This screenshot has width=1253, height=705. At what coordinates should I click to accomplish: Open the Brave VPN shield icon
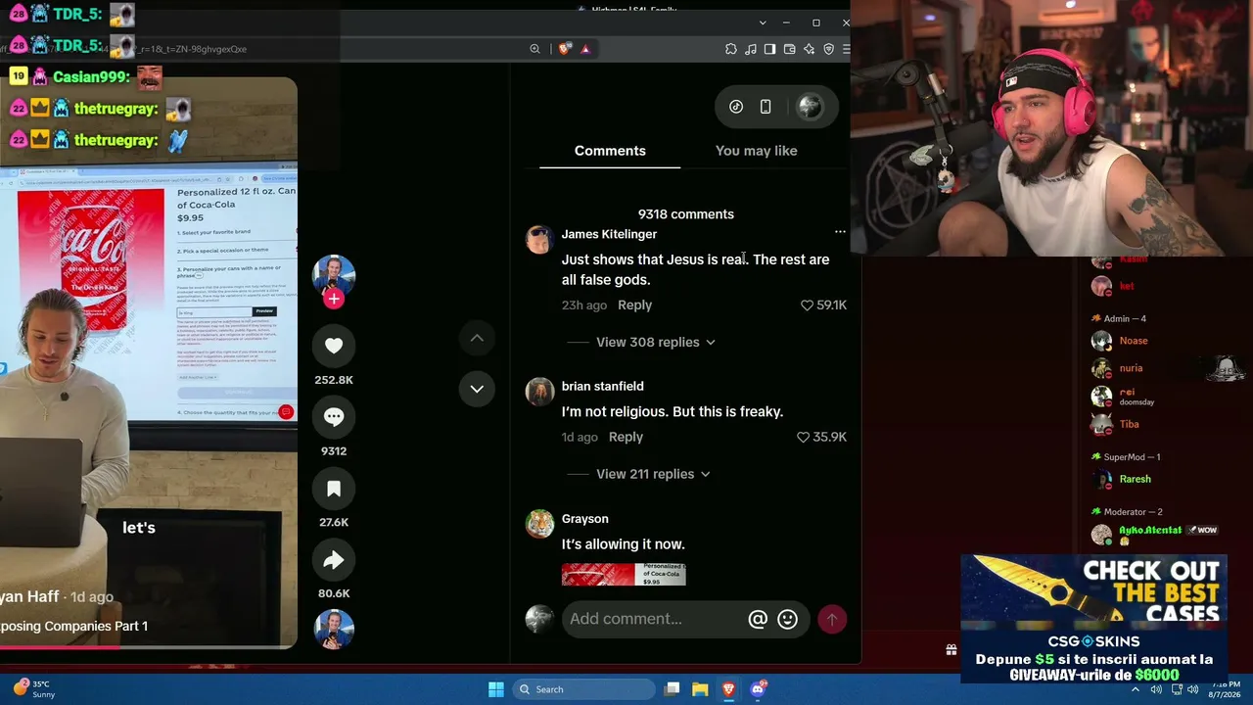point(829,49)
